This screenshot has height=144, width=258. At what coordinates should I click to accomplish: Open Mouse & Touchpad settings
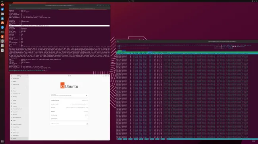pyautogui.click(x=19, y=109)
